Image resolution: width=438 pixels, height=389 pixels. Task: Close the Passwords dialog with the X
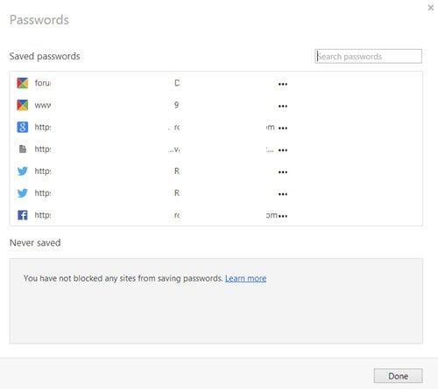(x=431, y=8)
